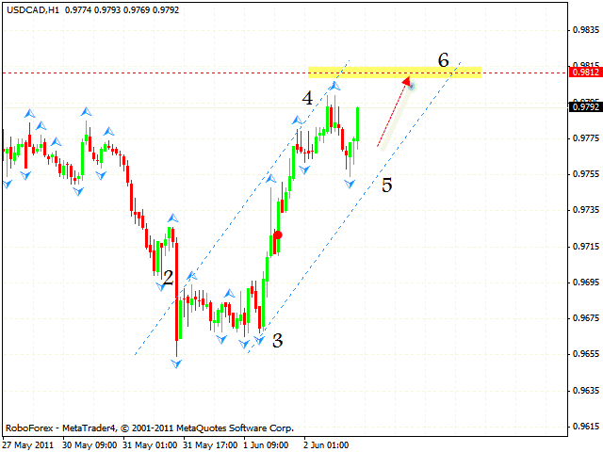Select the down fractal arrow below the lowest candle

tap(176, 363)
